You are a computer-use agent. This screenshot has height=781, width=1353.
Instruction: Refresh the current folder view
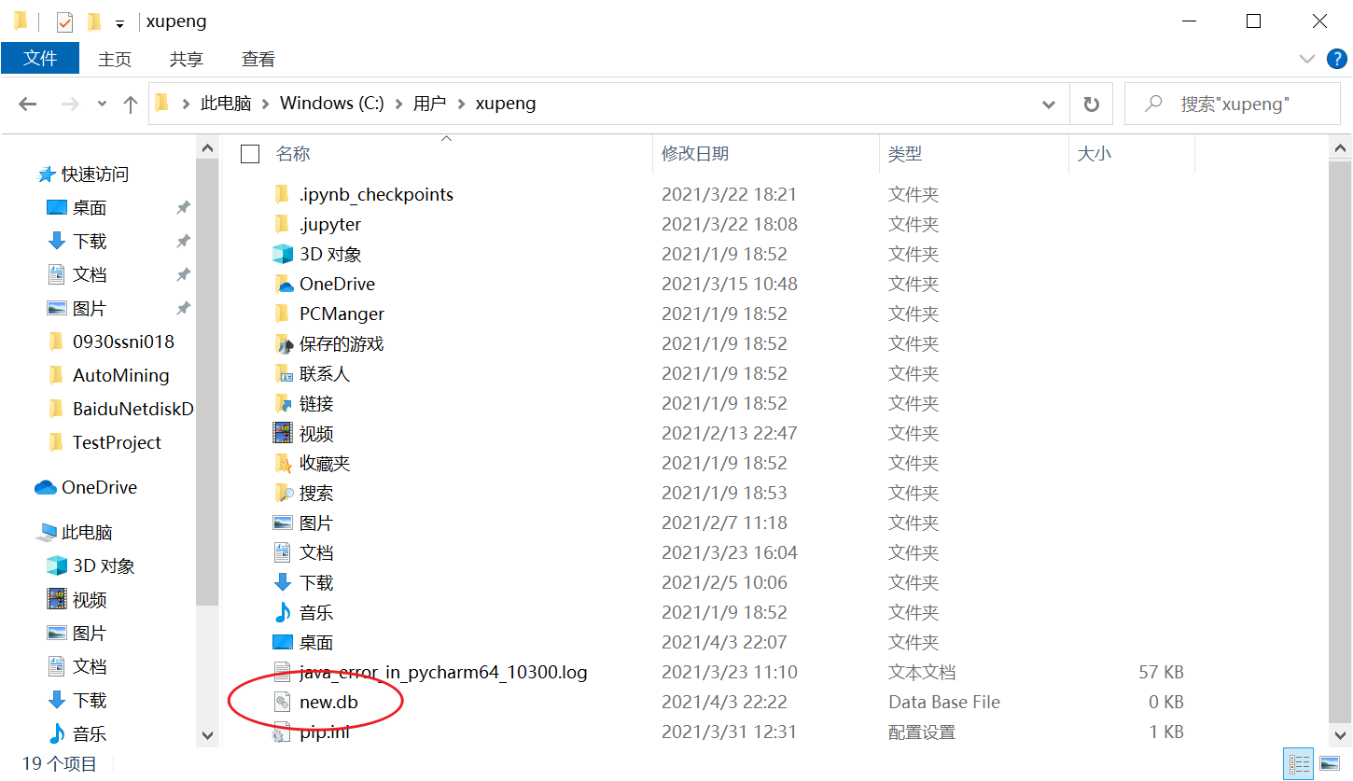pyautogui.click(x=1091, y=104)
